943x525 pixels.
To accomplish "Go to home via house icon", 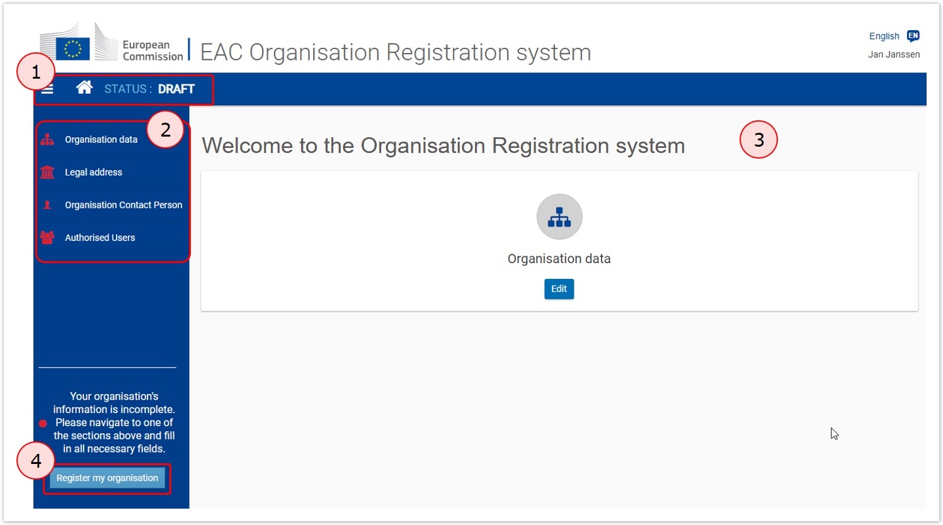I will 84,87.
